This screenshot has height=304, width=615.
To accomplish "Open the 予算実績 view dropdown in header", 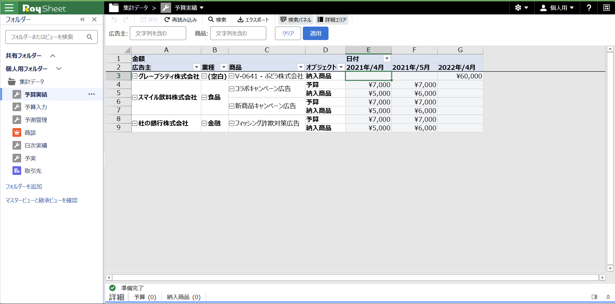I will 202,8.
